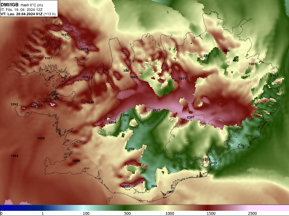Select the 2056 value label
289x216 pixels.
tap(85, 49)
